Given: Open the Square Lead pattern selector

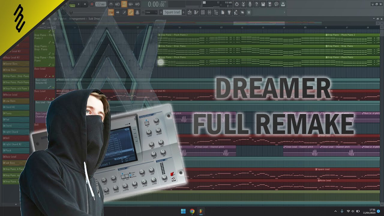Looking at the screenshot, I should tap(172, 12).
